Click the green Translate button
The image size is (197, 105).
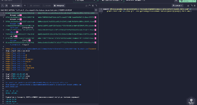click(x=186, y=1)
